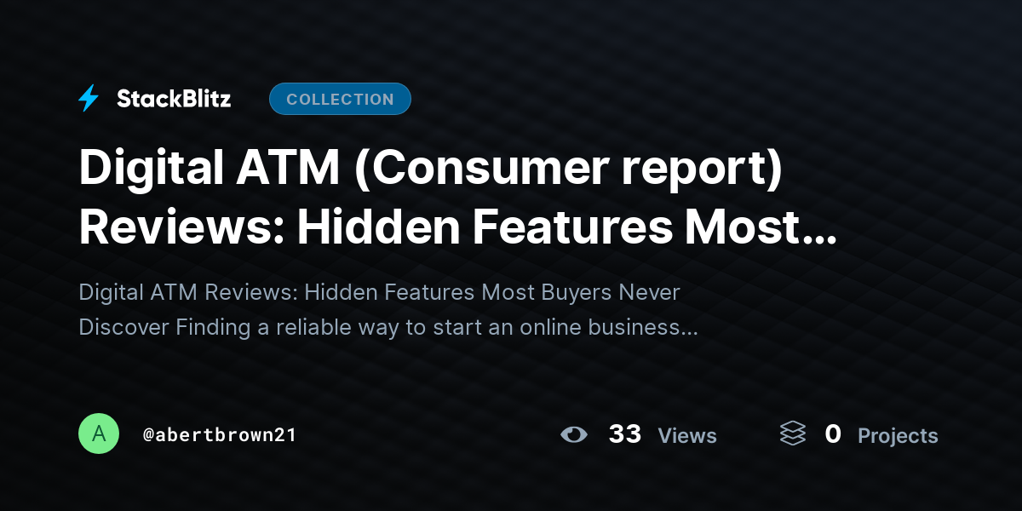Click the heading line 'Reviews: Hidden Features Most…'
The height and width of the screenshot is (511, 1022).
[457, 227]
